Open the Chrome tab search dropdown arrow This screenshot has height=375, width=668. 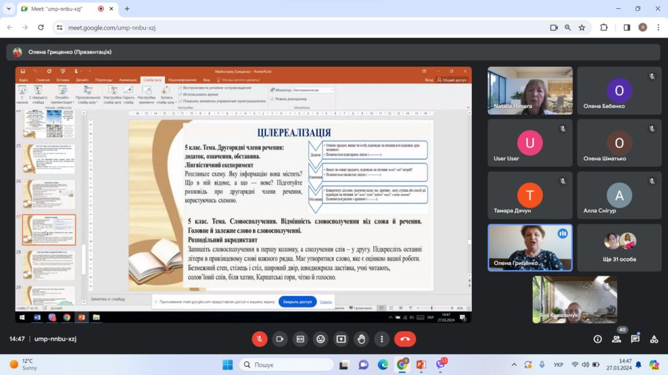click(x=8, y=9)
